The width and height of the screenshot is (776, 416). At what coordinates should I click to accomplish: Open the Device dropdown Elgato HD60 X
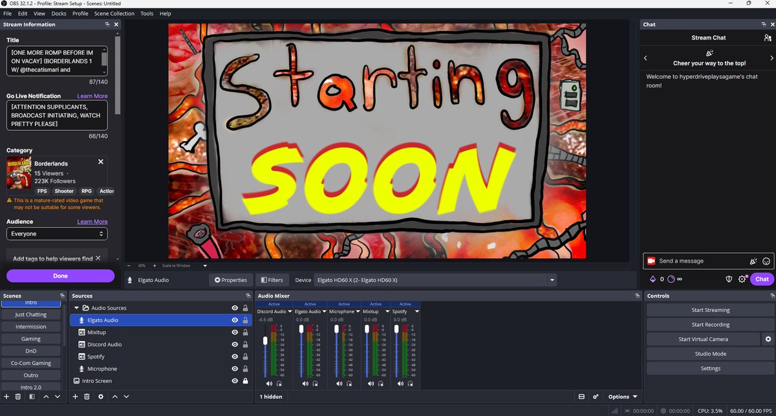(x=435, y=280)
